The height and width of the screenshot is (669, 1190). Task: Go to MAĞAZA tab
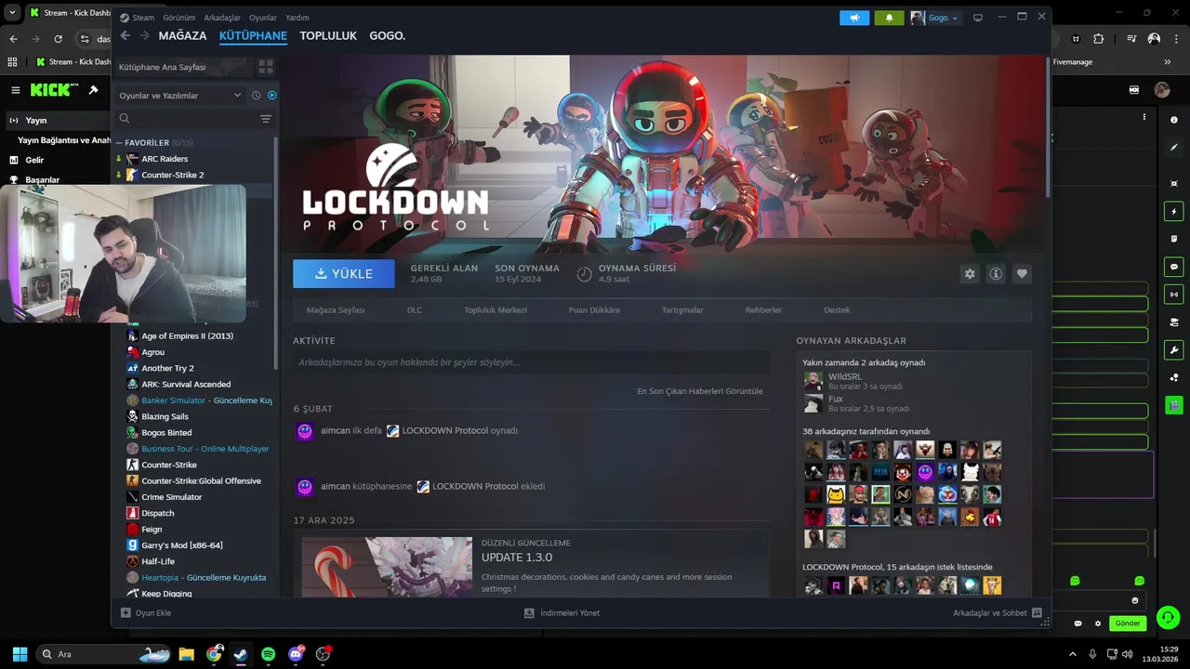coord(182,35)
